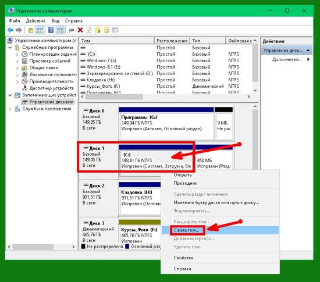Collapse the Служебные программы tree node
320x282 pixels.
pyautogui.click(x=10, y=48)
